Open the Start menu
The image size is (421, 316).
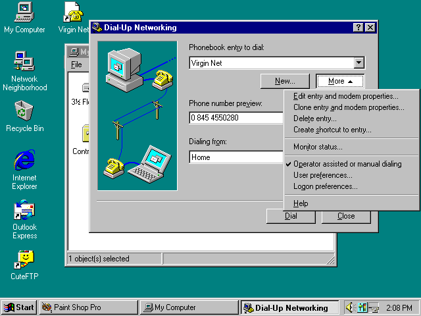pos(19,307)
